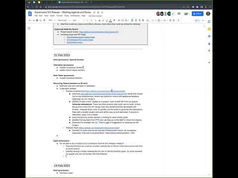238x178 pixels.
Task: Toggle the checklist format
Action: (x=153, y=20)
